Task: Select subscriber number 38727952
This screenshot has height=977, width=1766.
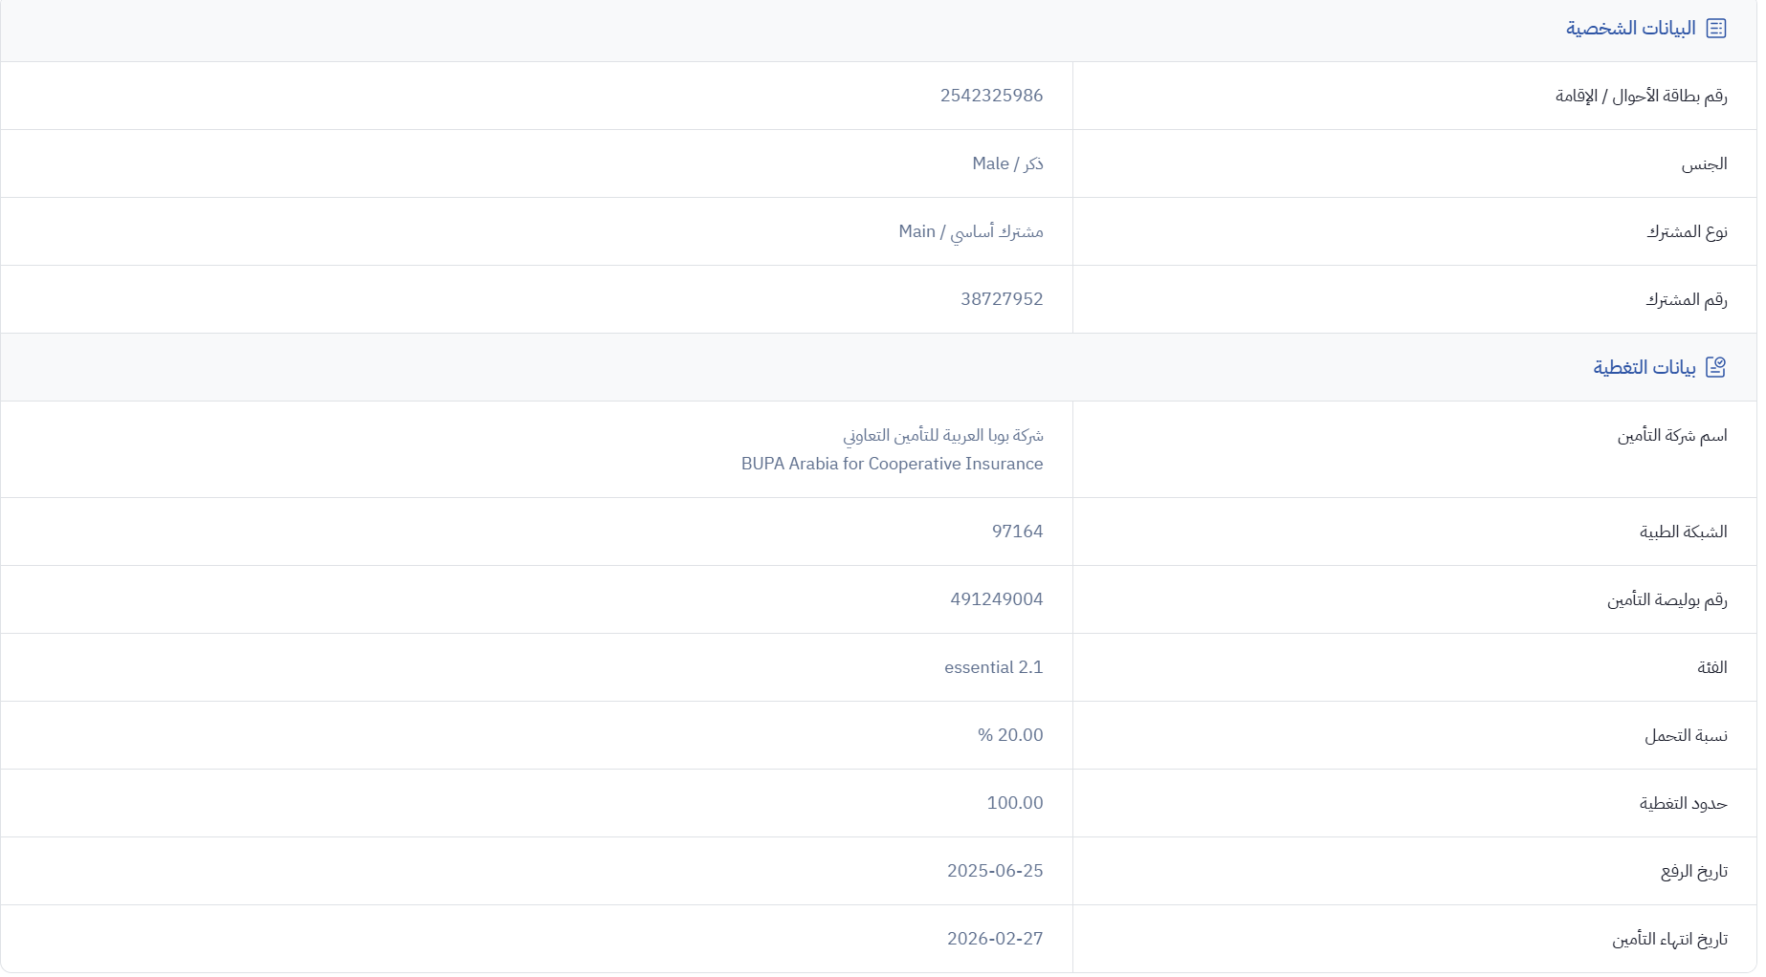Action: point(1002,299)
